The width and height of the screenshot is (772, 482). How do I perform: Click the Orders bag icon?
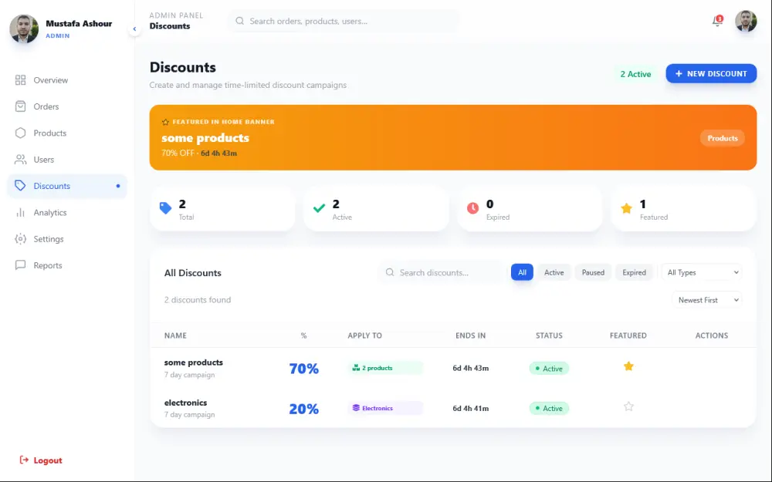coord(20,106)
